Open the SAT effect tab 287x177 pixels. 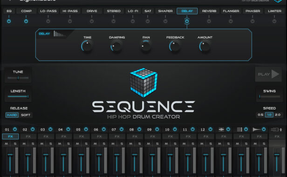pyautogui.click(x=148, y=11)
